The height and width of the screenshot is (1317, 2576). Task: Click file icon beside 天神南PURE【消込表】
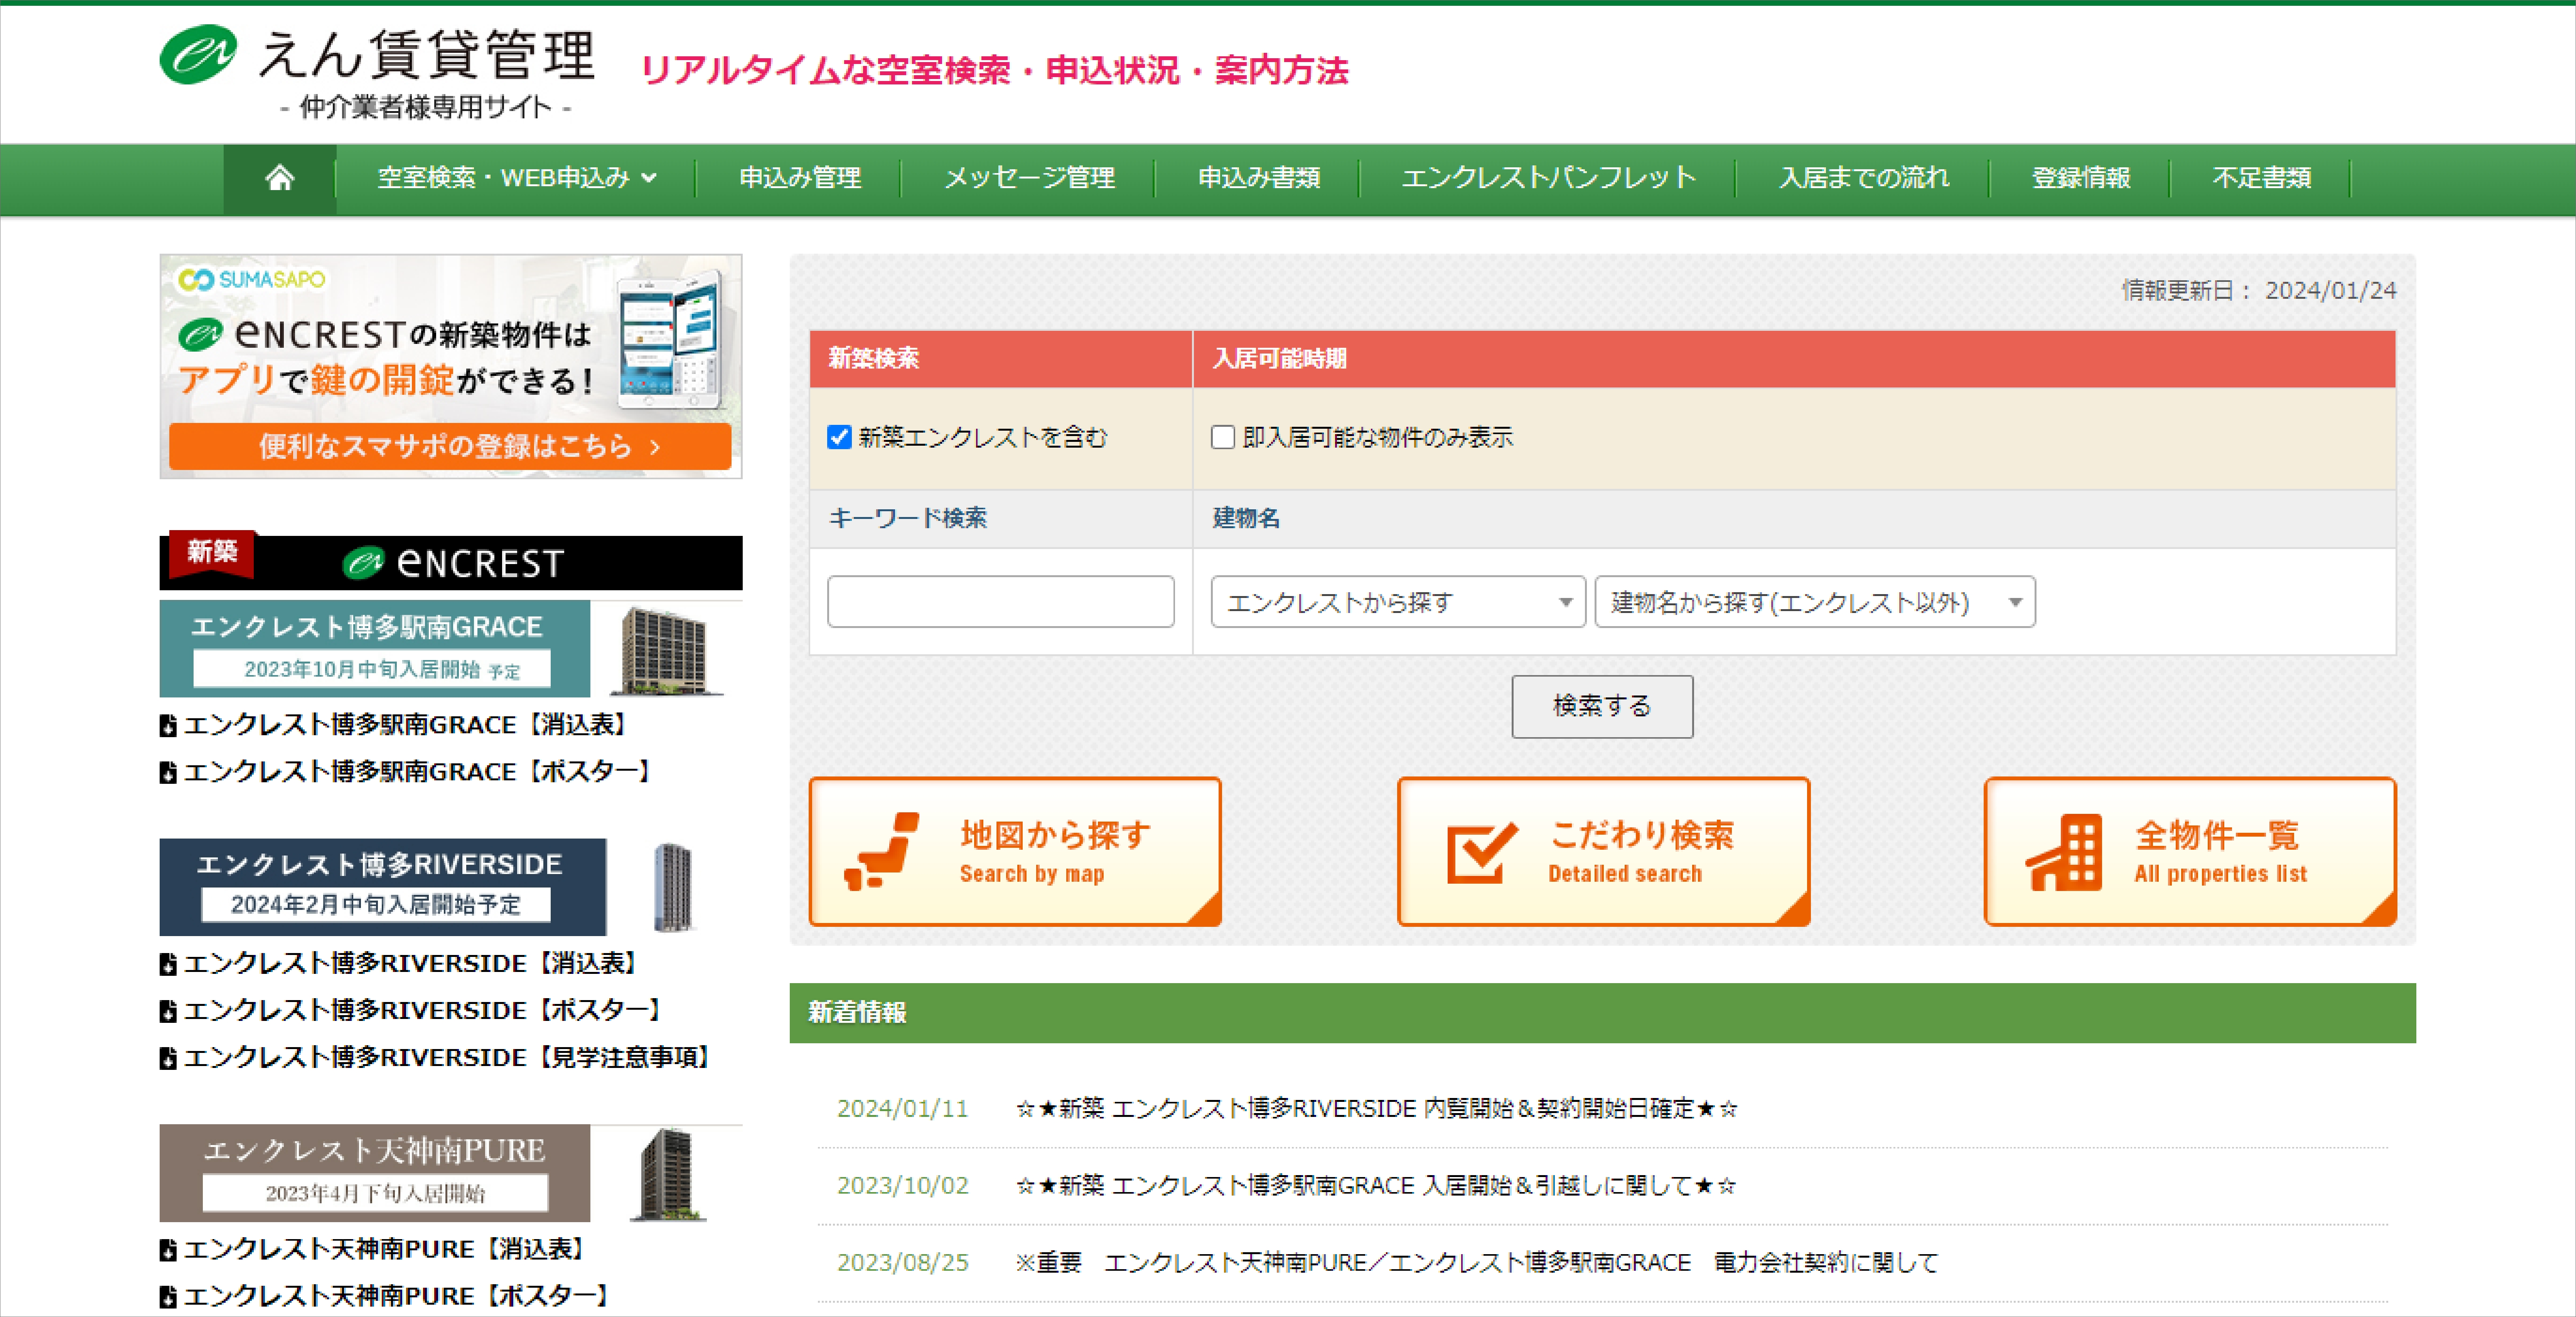pos(168,1250)
